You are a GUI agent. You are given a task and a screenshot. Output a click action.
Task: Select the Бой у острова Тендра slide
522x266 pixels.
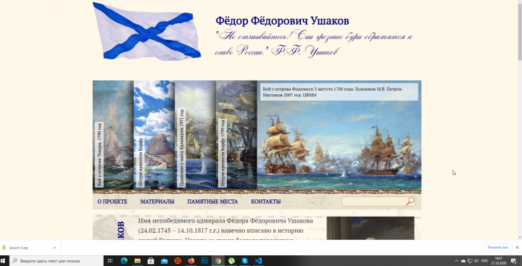[x=113, y=135]
